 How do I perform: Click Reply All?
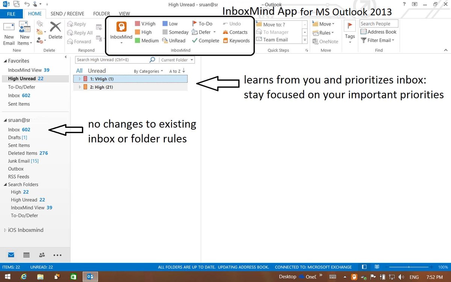coord(80,33)
